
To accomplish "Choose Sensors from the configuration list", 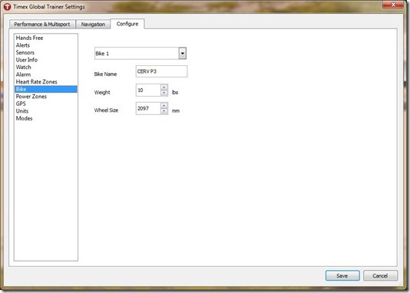I will pos(46,52).
